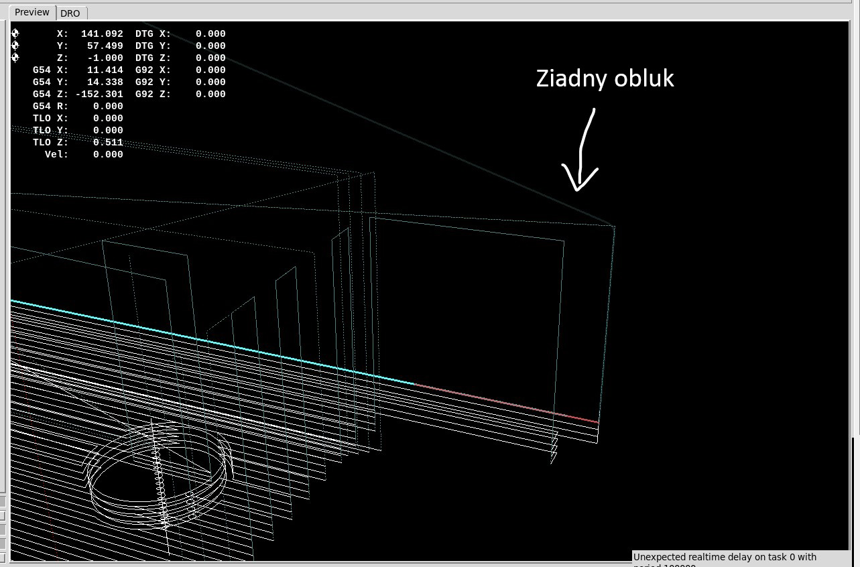Image resolution: width=860 pixels, height=567 pixels.
Task: Click the 'Ziadny obluk' annotation text
Action: (x=605, y=79)
